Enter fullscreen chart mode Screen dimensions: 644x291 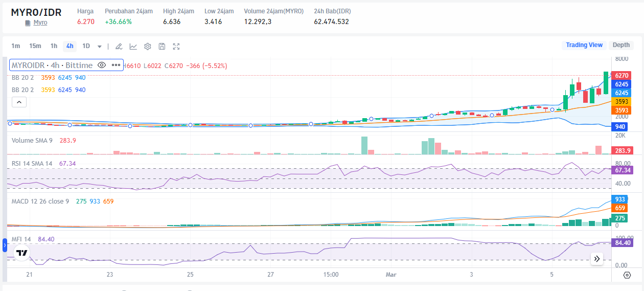click(x=176, y=47)
